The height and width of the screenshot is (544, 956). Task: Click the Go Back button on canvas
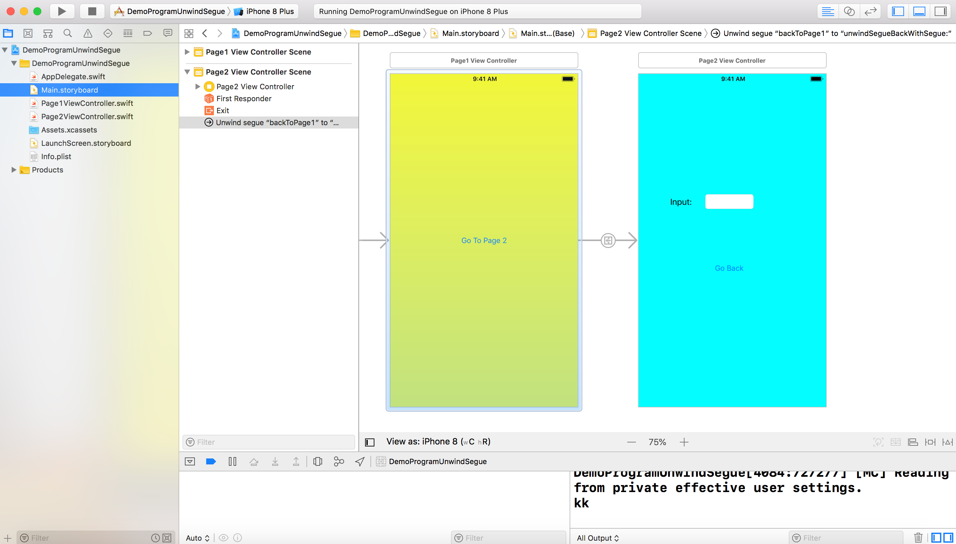click(x=728, y=268)
